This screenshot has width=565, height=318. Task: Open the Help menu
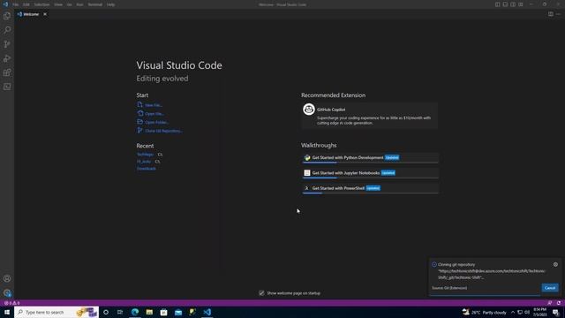110,4
